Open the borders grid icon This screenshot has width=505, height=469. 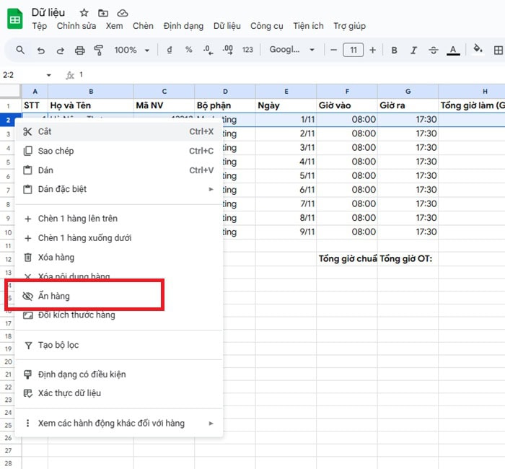pyautogui.click(x=498, y=51)
